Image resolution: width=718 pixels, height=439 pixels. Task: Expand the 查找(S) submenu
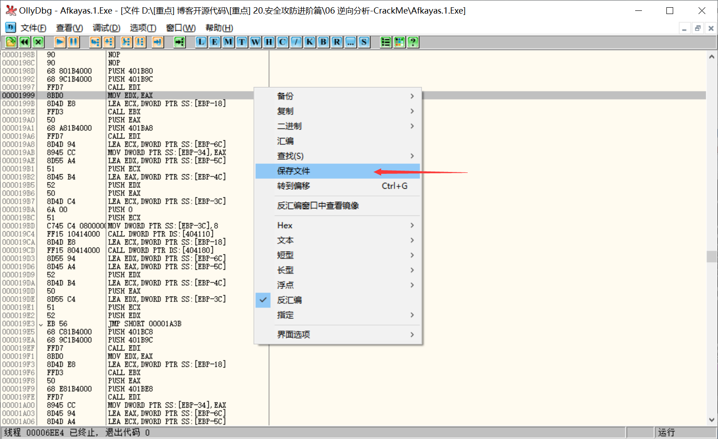338,156
